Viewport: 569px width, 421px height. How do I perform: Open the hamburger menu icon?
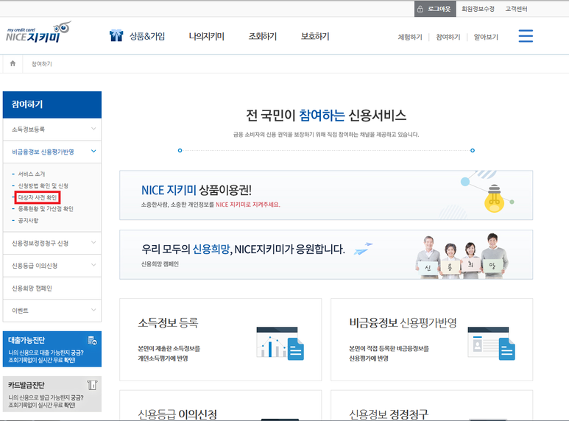[526, 36]
